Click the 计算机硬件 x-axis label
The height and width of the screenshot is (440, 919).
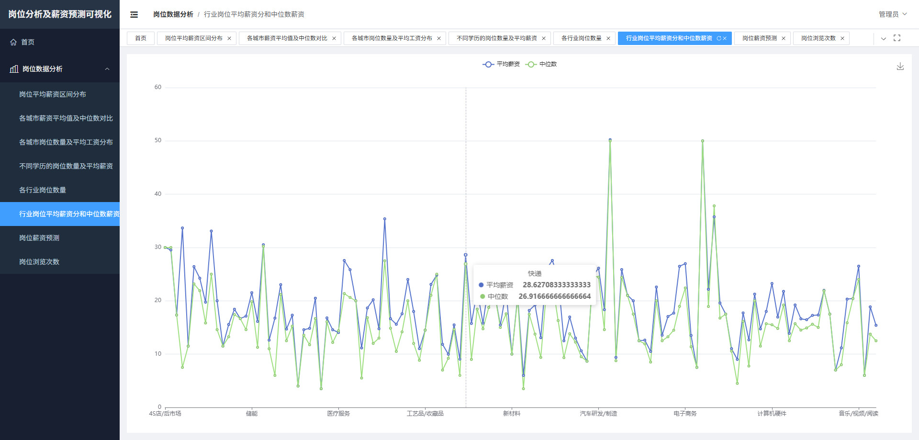772,414
